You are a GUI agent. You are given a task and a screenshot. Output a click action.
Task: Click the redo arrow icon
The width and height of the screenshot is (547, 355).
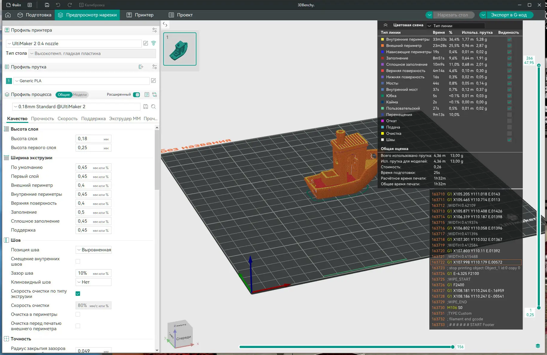coord(70,5)
